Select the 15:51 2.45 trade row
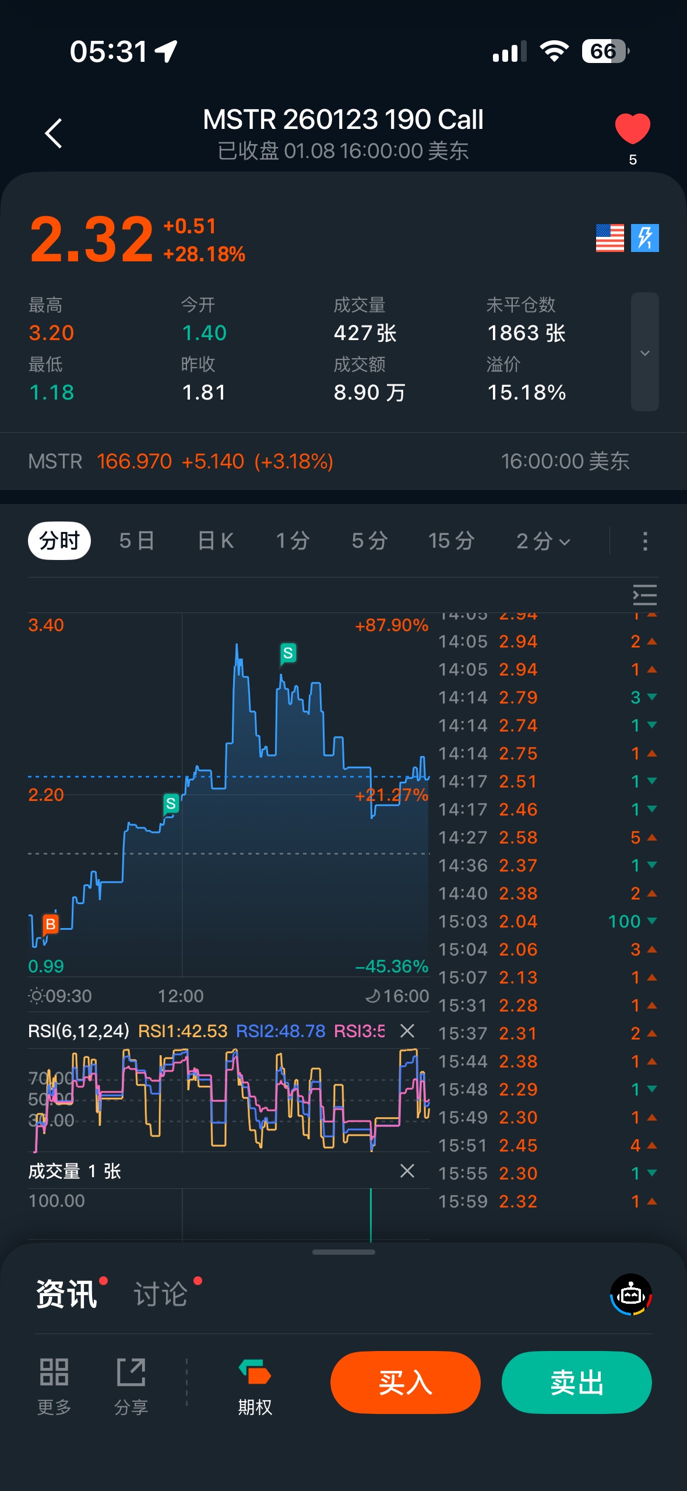 (548, 1146)
